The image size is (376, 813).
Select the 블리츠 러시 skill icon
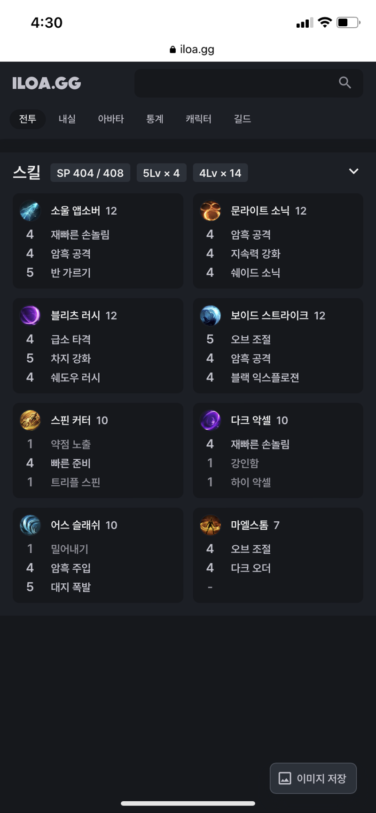pyautogui.click(x=30, y=316)
